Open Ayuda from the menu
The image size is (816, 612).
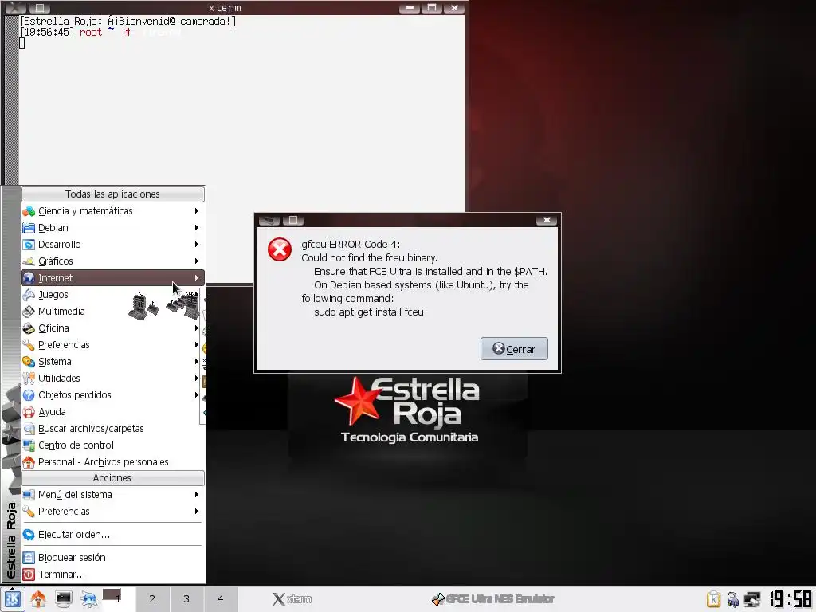pyautogui.click(x=112, y=412)
